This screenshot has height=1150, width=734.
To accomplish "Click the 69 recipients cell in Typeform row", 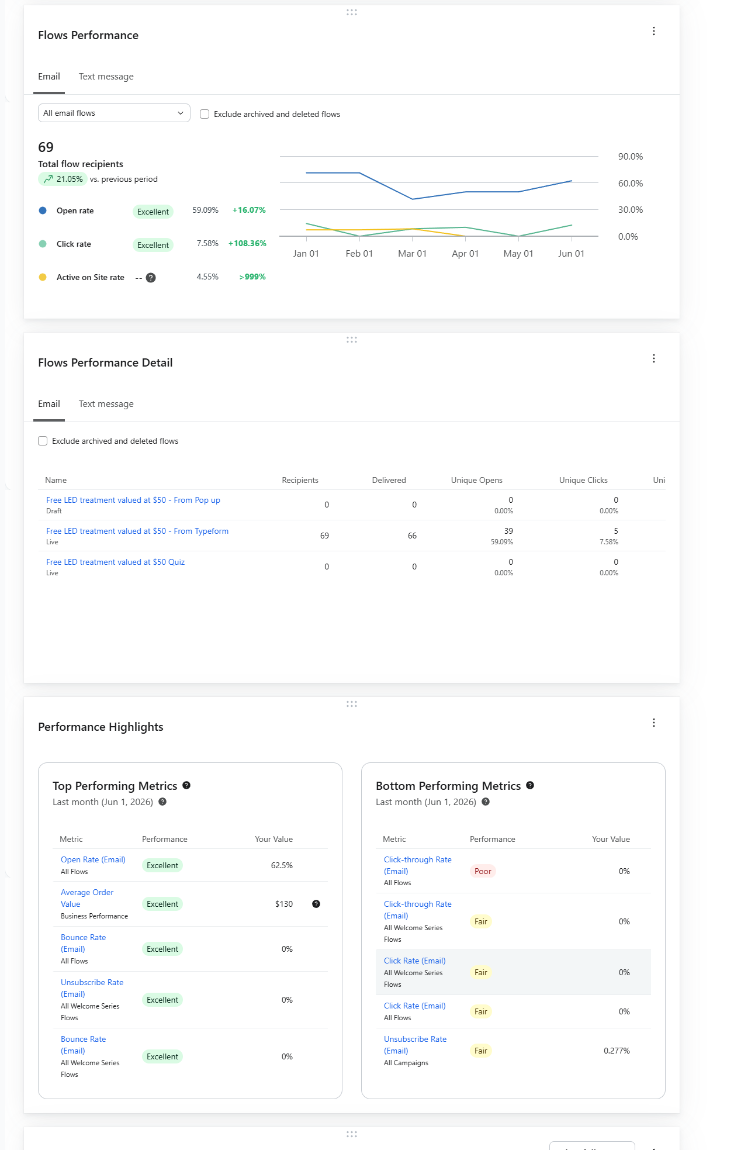I will (324, 536).
